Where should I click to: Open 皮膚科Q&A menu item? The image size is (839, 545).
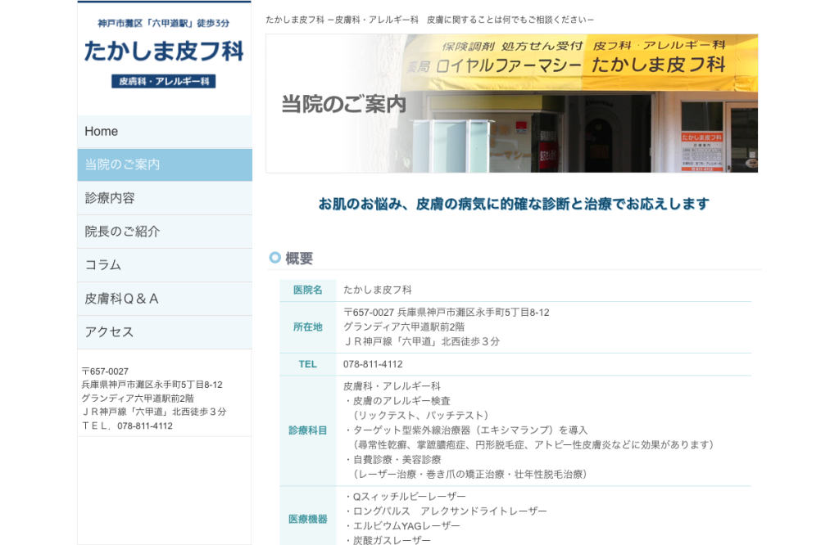pyautogui.click(x=165, y=299)
